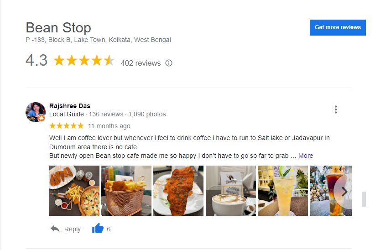Open the three-dot menu for Rajshree Das's review
This screenshot has height=250, width=391.
(336, 109)
